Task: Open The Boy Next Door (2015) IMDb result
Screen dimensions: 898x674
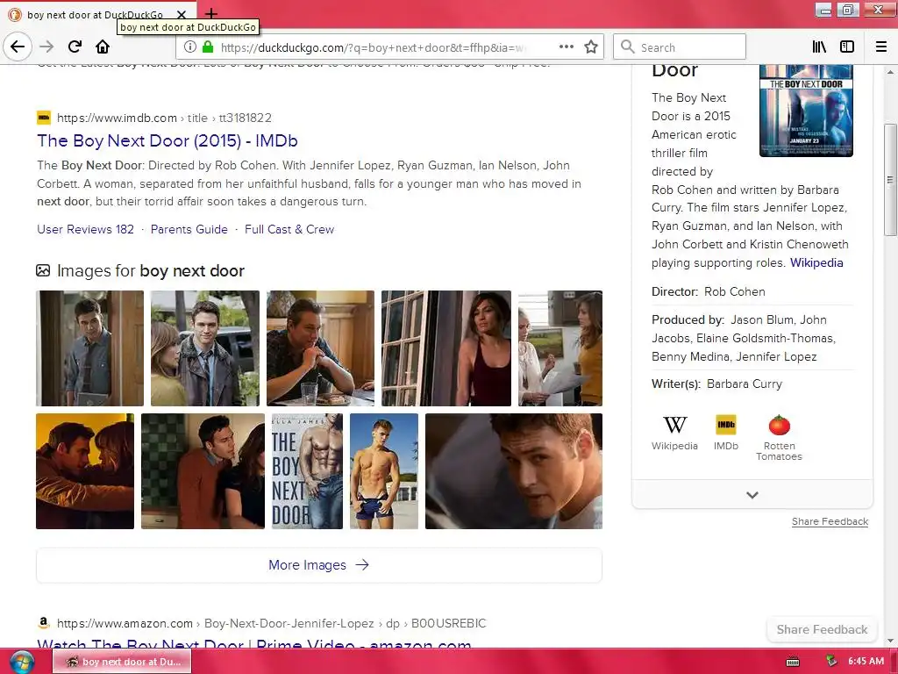Action: pyautogui.click(x=167, y=140)
